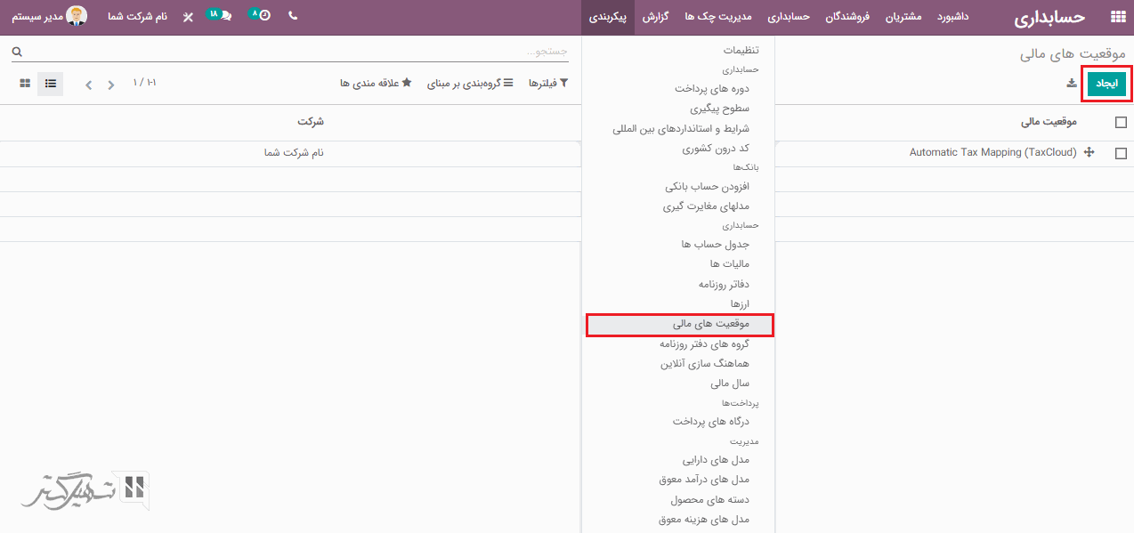This screenshot has width=1134, height=533.
Task: Open the apps grid menu icon
Action: pyautogui.click(x=1117, y=17)
